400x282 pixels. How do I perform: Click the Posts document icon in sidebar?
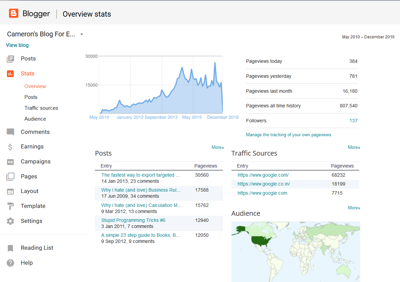point(11,59)
